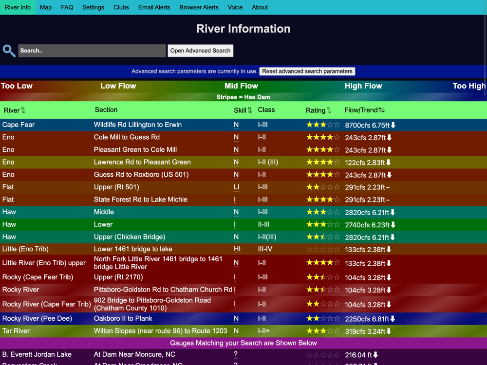The image size is (487, 365).
Task: Click down trend arrow in Cape Fear row
Action: (393, 125)
